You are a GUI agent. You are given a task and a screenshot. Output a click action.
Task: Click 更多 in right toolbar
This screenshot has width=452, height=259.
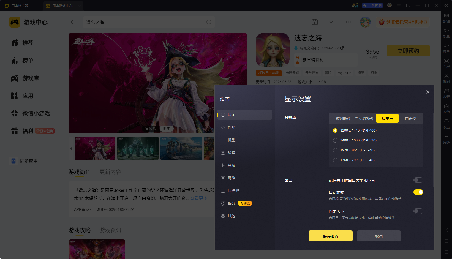(446, 139)
